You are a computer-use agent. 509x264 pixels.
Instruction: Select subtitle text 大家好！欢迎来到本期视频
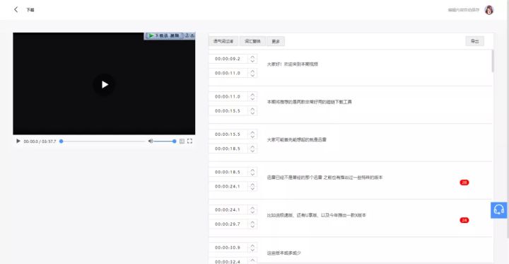pyautogui.click(x=293, y=64)
